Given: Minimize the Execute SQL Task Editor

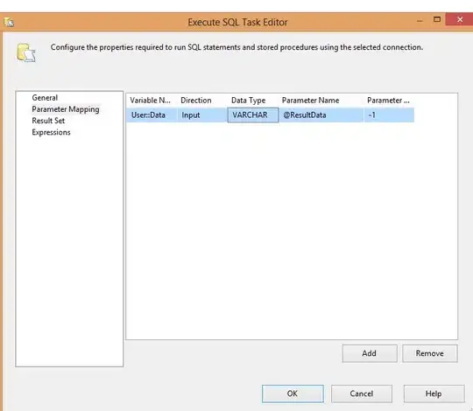Looking at the screenshot, I should [x=420, y=20].
